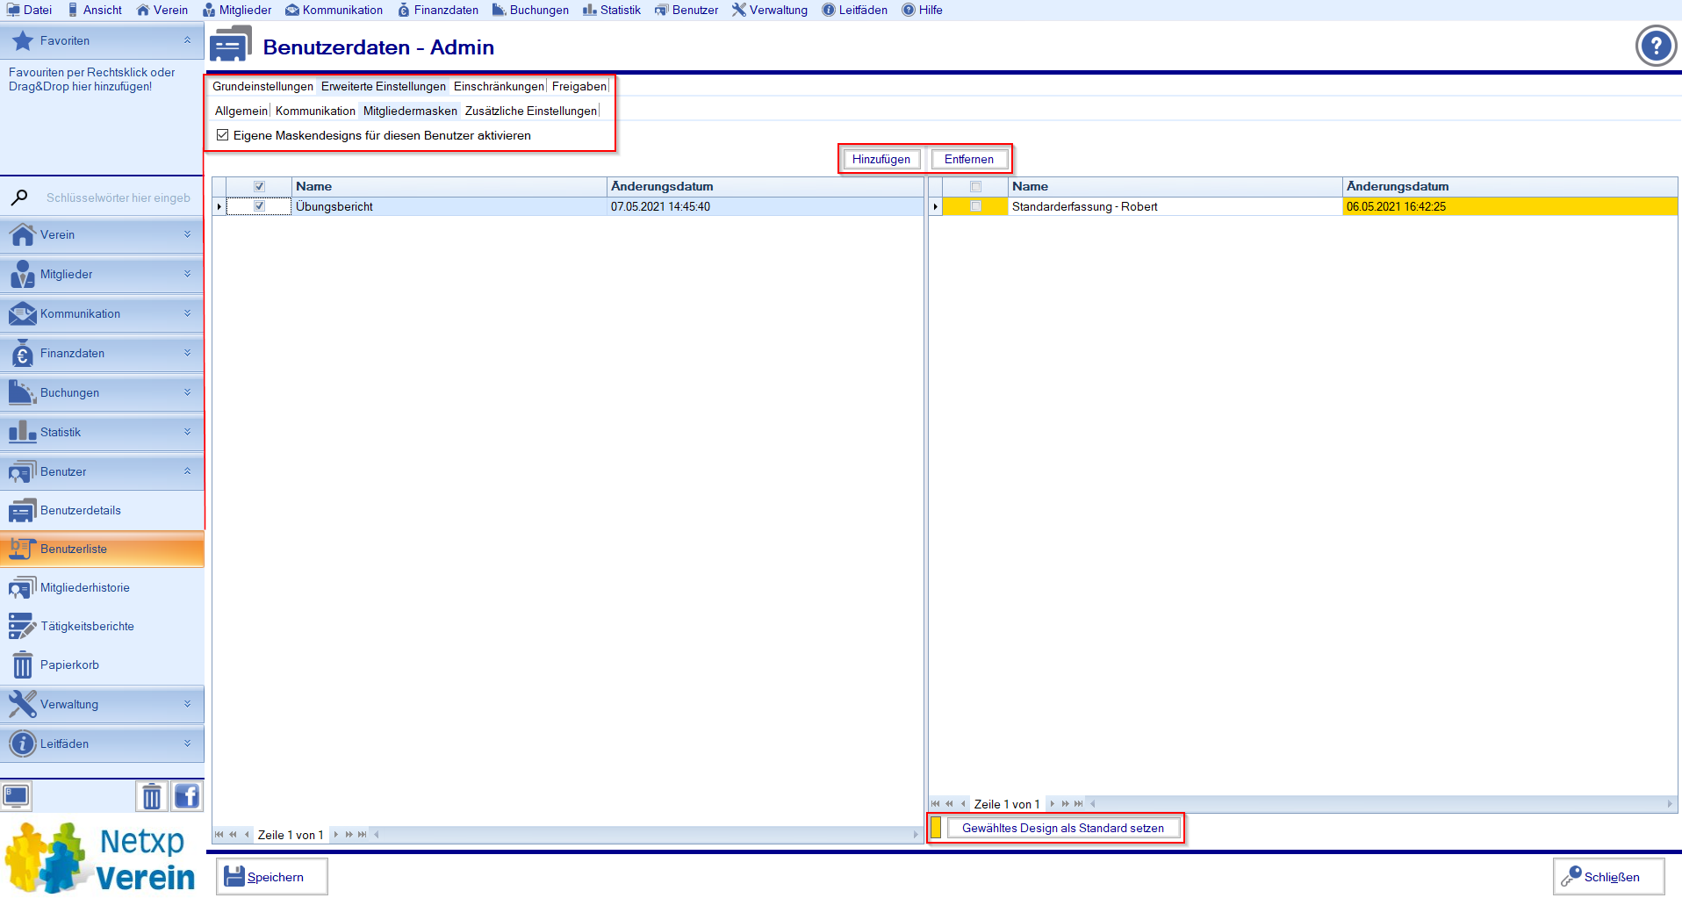Open Tätigkeitsberichte from the sidebar
The height and width of the screenshot is (898, 1682).
(x=87, y=626)
